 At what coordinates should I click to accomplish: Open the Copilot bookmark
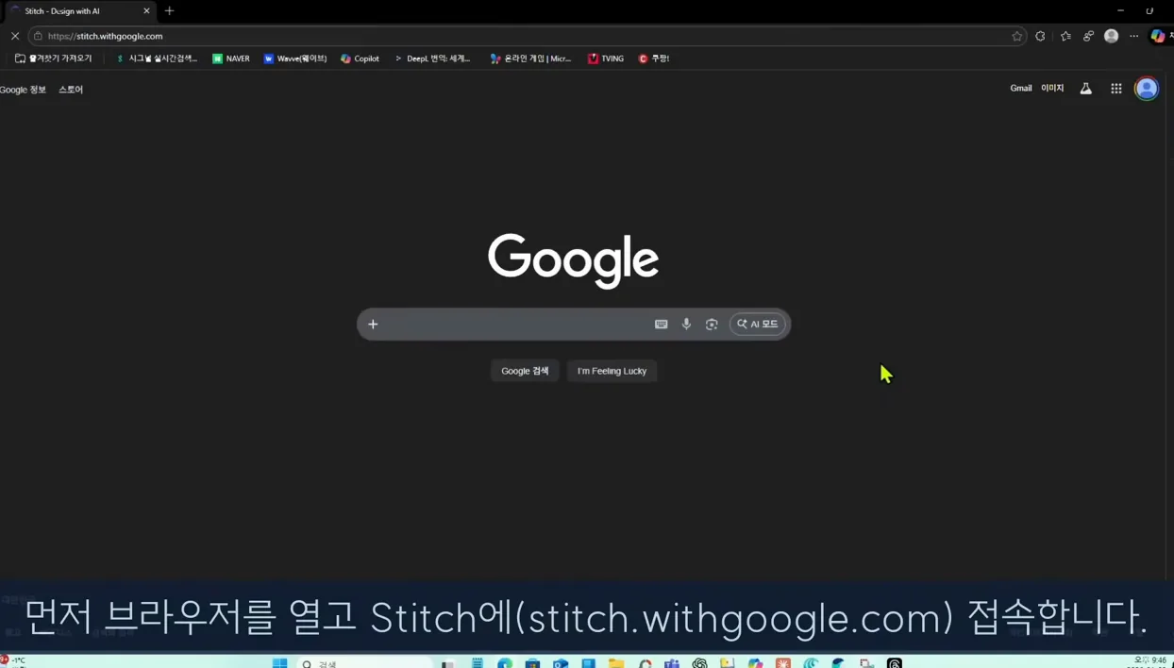pos(360,58)
